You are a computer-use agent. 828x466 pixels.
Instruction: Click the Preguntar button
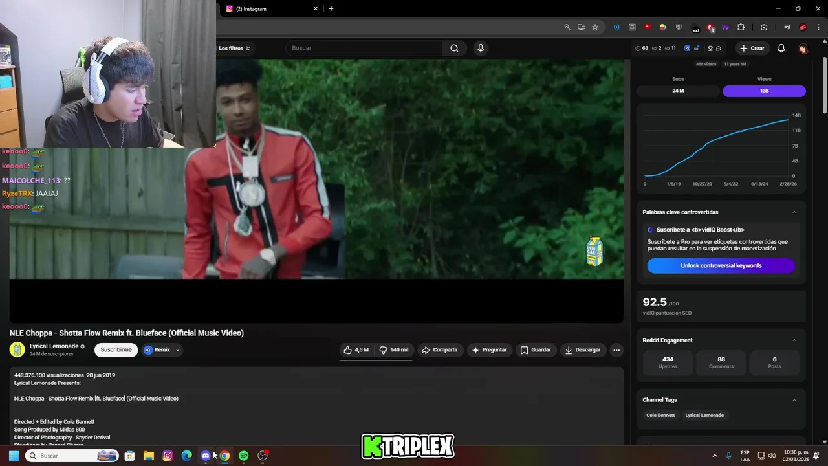[489, 350]
